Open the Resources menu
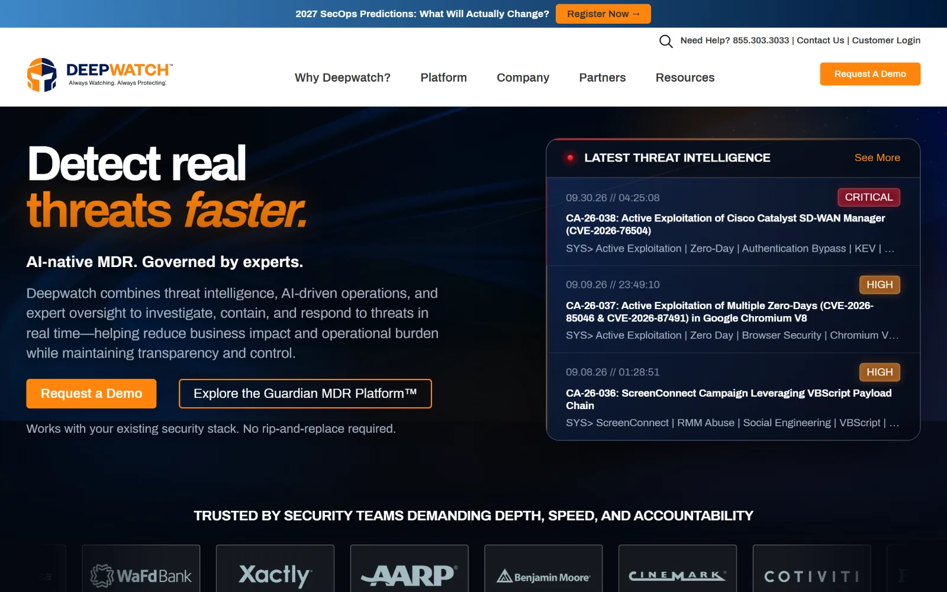947x592 pixels. click(685, 78)
